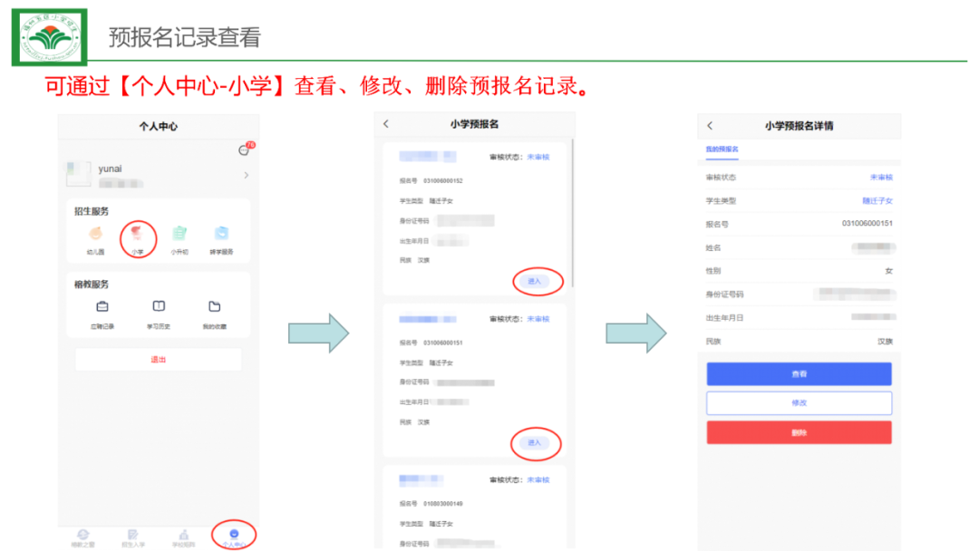Open 我的收藏 folder icon
The height and width of the screenshot is (551, 979).
[214, 308]
